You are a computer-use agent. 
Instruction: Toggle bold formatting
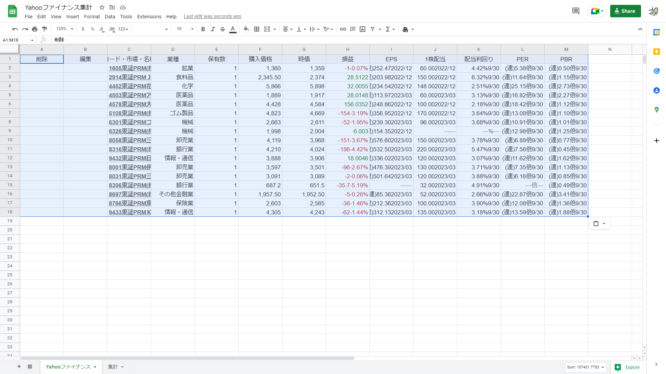tap(203, 29)
